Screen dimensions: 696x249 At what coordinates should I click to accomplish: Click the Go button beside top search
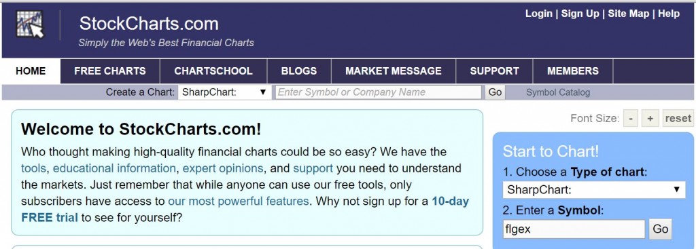[495, 92]
